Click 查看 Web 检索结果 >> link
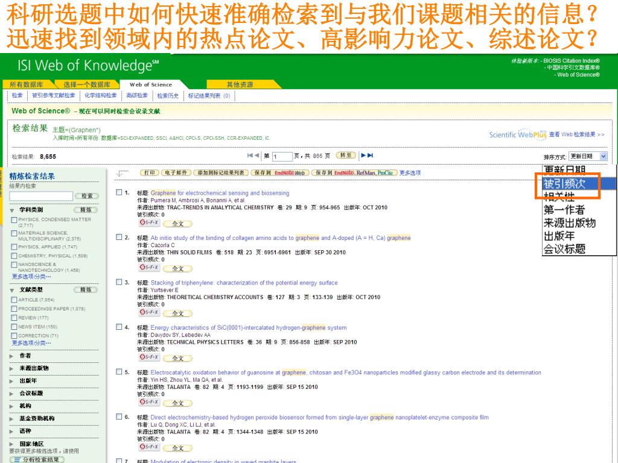 click(576, 134)
